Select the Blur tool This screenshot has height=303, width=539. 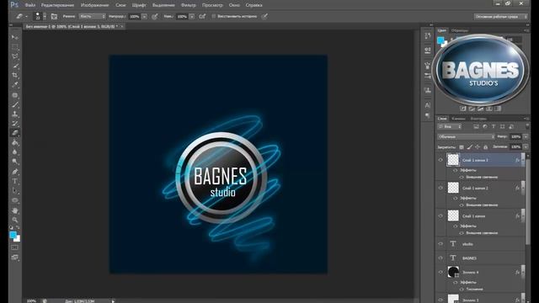15,151
